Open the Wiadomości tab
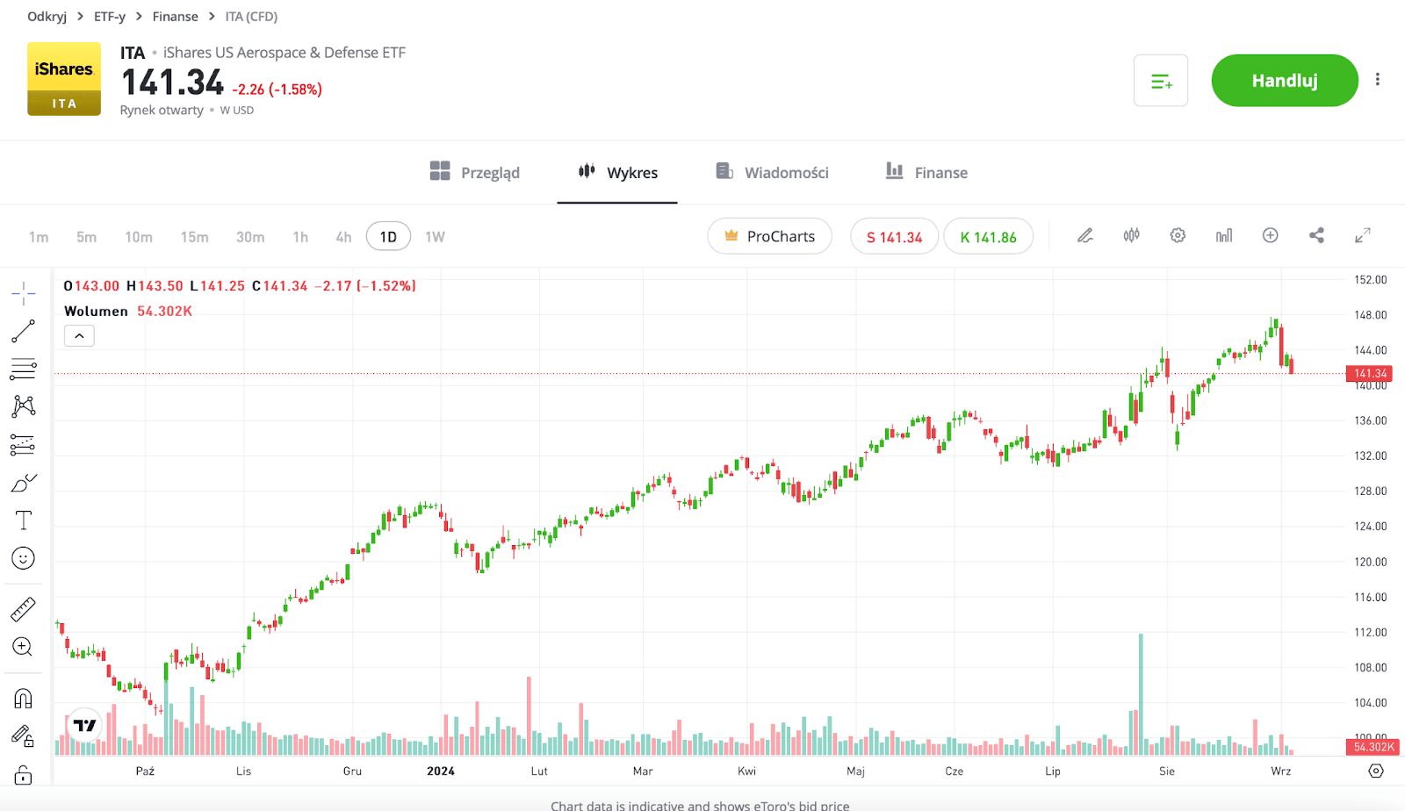Viewport: 1405px width, 811px height. tap(772, 172)
